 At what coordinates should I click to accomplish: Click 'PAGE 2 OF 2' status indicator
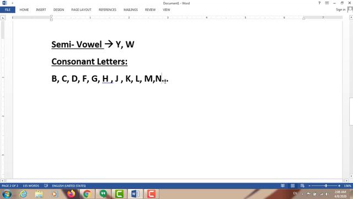point(10,186)
